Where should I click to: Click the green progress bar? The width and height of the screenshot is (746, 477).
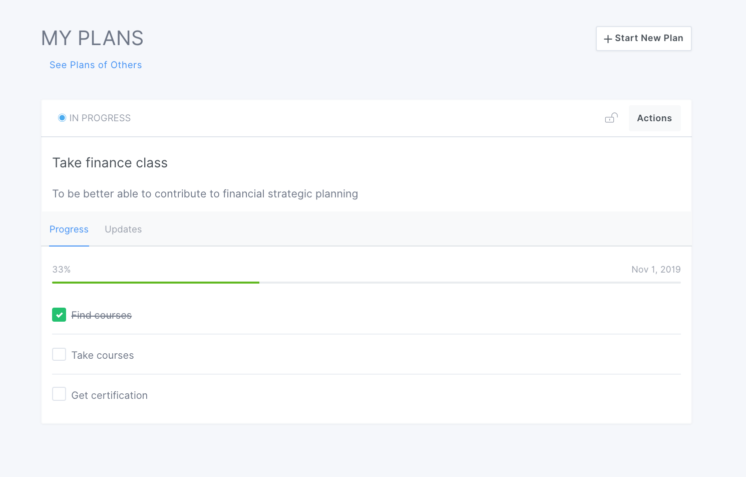156,283
